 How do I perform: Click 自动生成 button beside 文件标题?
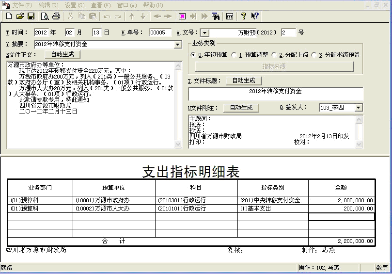pos(244,81)
